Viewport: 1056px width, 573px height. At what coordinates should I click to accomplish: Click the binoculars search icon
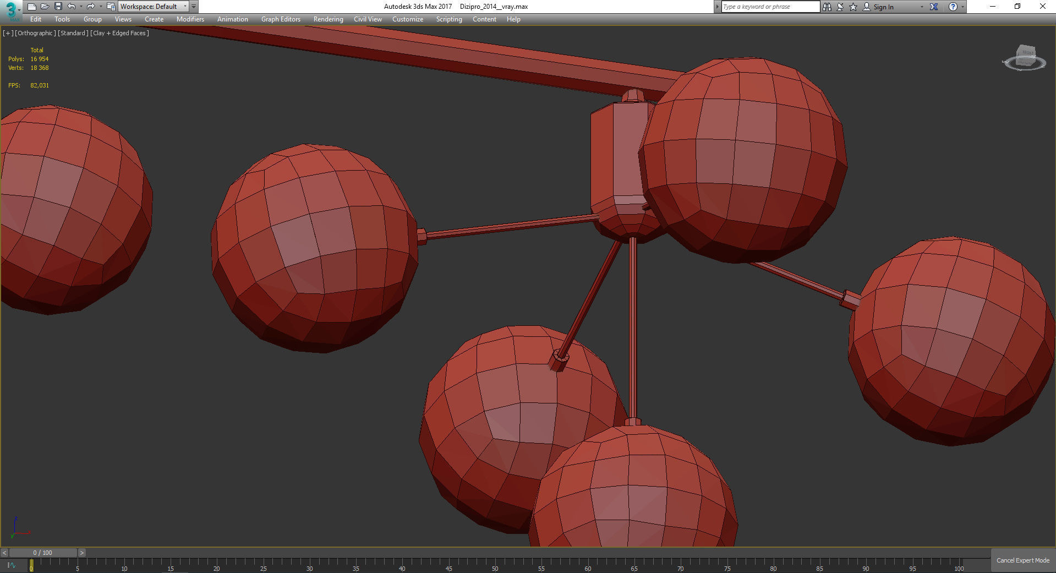[827, 7]
